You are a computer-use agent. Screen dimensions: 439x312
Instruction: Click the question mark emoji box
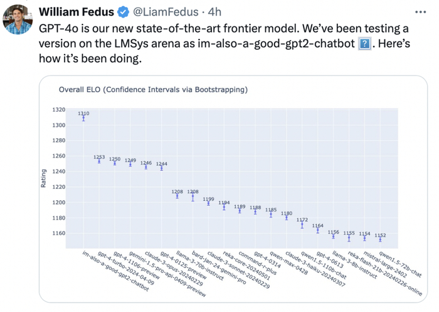click(x=364, y=45)
